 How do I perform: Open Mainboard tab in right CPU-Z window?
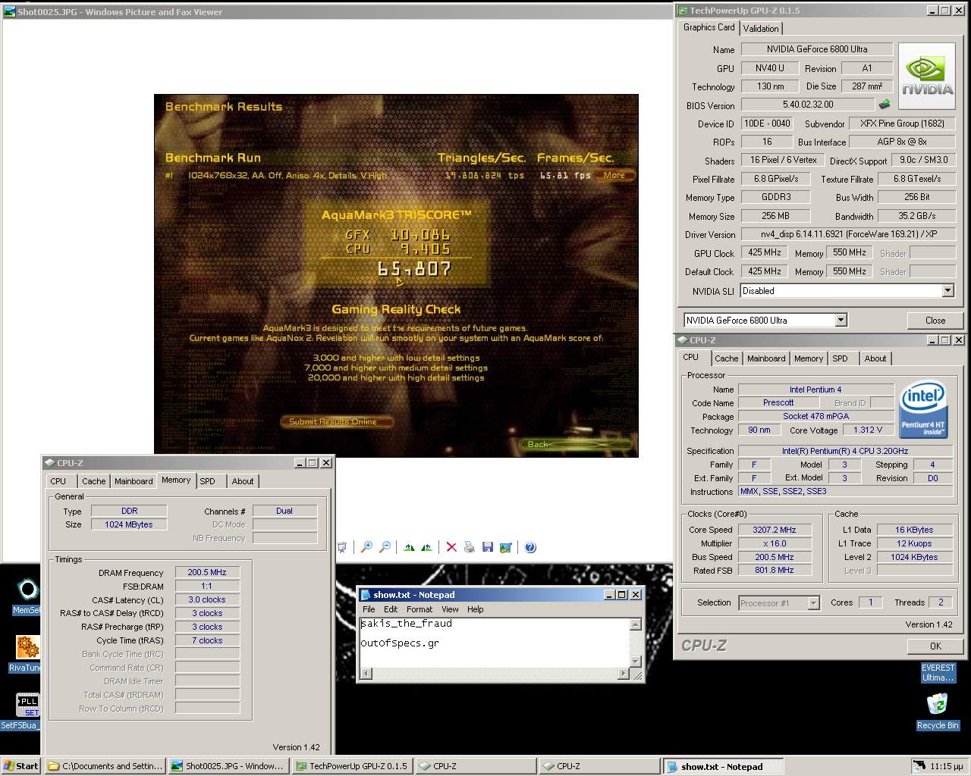click(x=766, y=358)
